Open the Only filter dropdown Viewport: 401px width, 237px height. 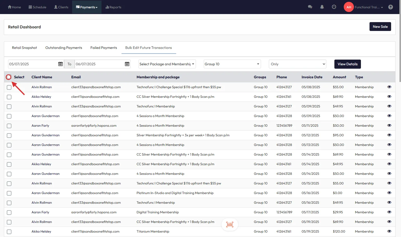click(x=297, y=64)
